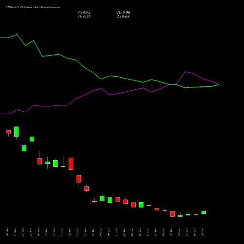Click the '25 Nov' date axis label

click(31, 232)
